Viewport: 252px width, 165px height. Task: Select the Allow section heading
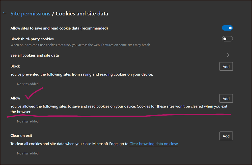click(x=15, y=98)
